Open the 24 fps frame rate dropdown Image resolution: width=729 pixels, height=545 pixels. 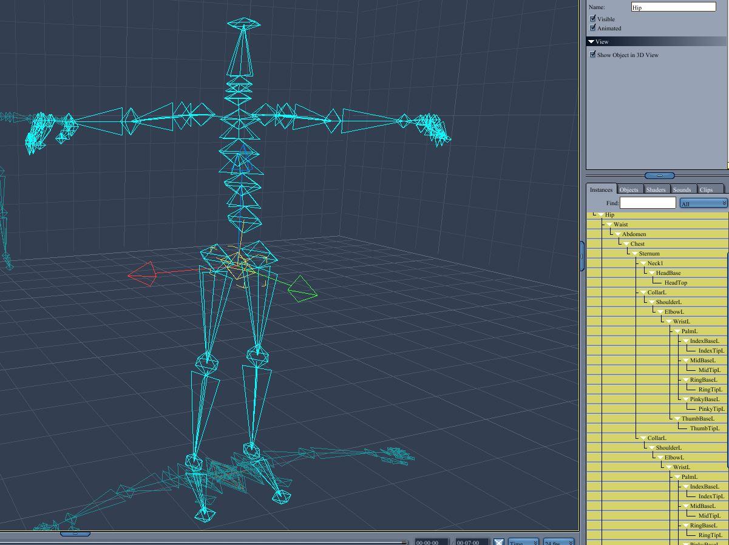(558, 542)
